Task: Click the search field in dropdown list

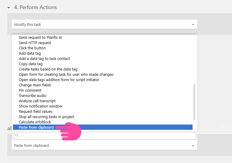Action: [106, 136]
